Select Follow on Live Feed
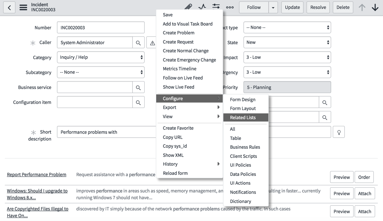This screenshot has height=221, width=383. [190, 78]
